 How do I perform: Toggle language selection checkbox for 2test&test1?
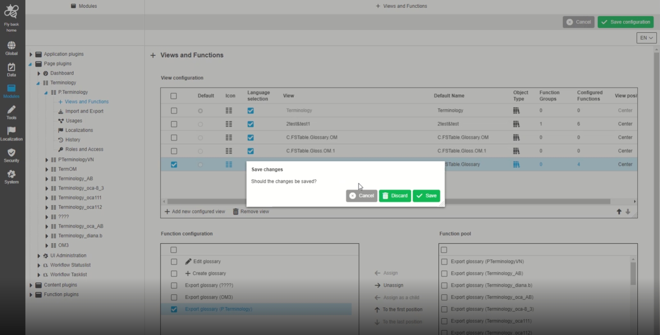tap(250, 124)
